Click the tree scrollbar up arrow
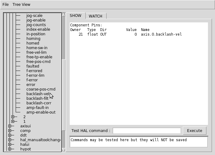The image size is (215, 155). click(64, 14)
